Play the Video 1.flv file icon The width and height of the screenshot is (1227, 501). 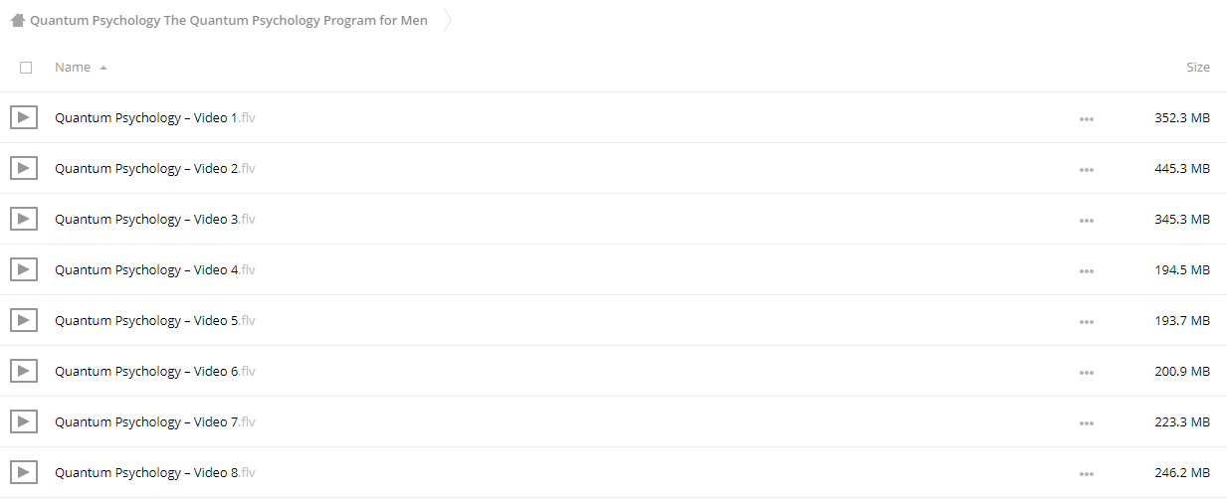[x=24, y=117]
